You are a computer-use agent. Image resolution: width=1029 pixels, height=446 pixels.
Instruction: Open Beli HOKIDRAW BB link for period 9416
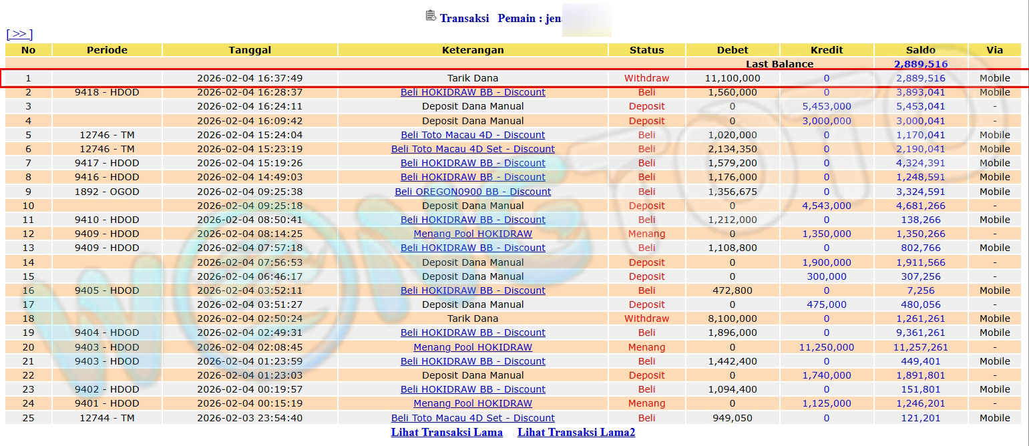click(473, 177)
